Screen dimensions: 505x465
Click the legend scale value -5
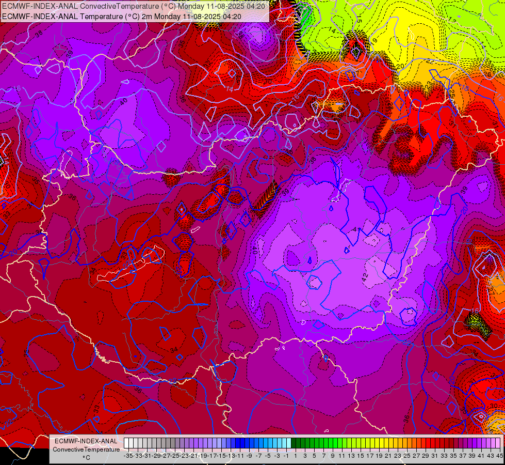click(x=268, y=456)
